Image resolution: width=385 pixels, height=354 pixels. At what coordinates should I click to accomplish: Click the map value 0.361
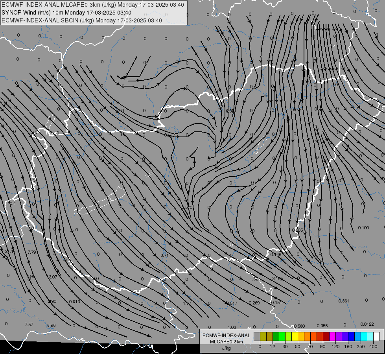[x=343, y=301]
